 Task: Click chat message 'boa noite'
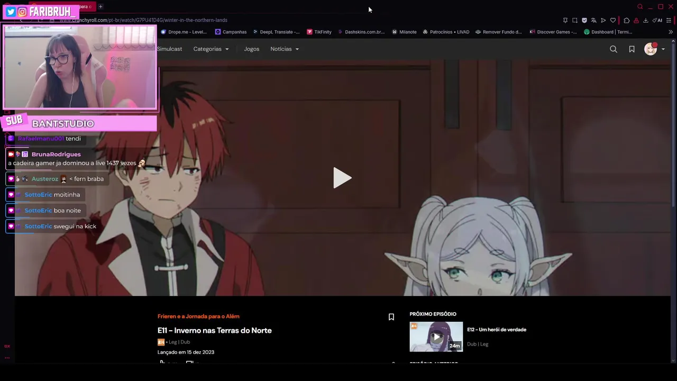coord(67,211)
